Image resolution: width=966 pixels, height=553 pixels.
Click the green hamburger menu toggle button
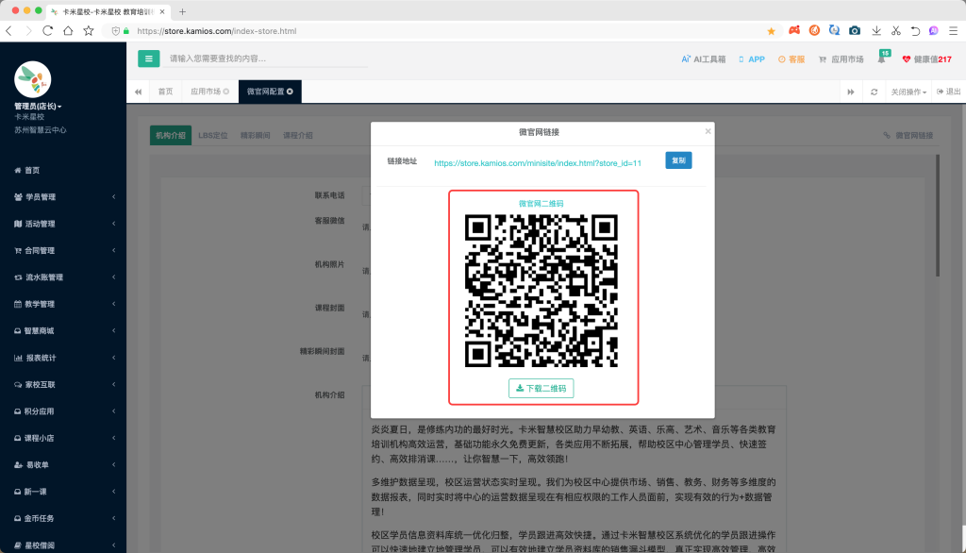148,59
